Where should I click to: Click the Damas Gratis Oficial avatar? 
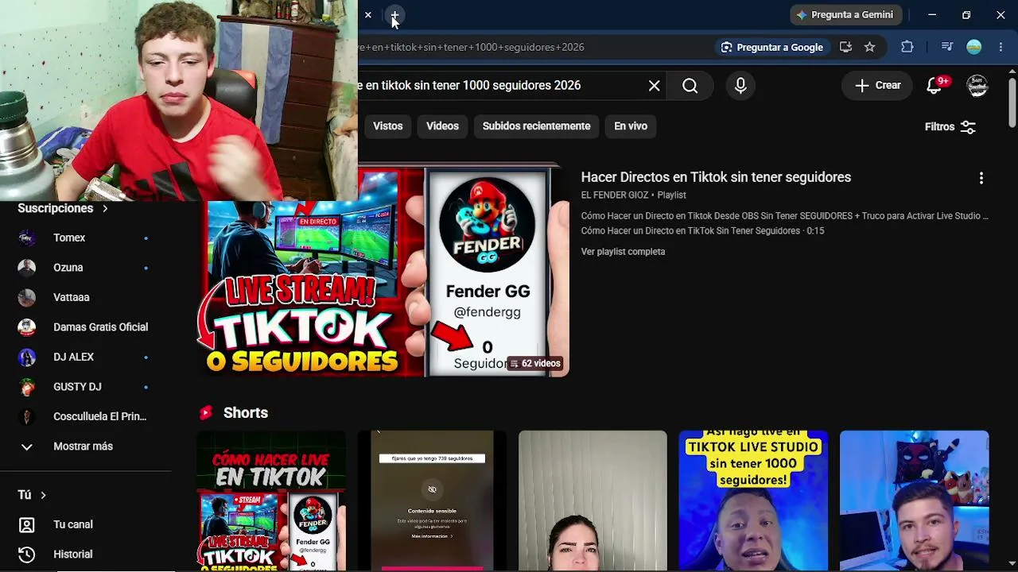(27, 327)
